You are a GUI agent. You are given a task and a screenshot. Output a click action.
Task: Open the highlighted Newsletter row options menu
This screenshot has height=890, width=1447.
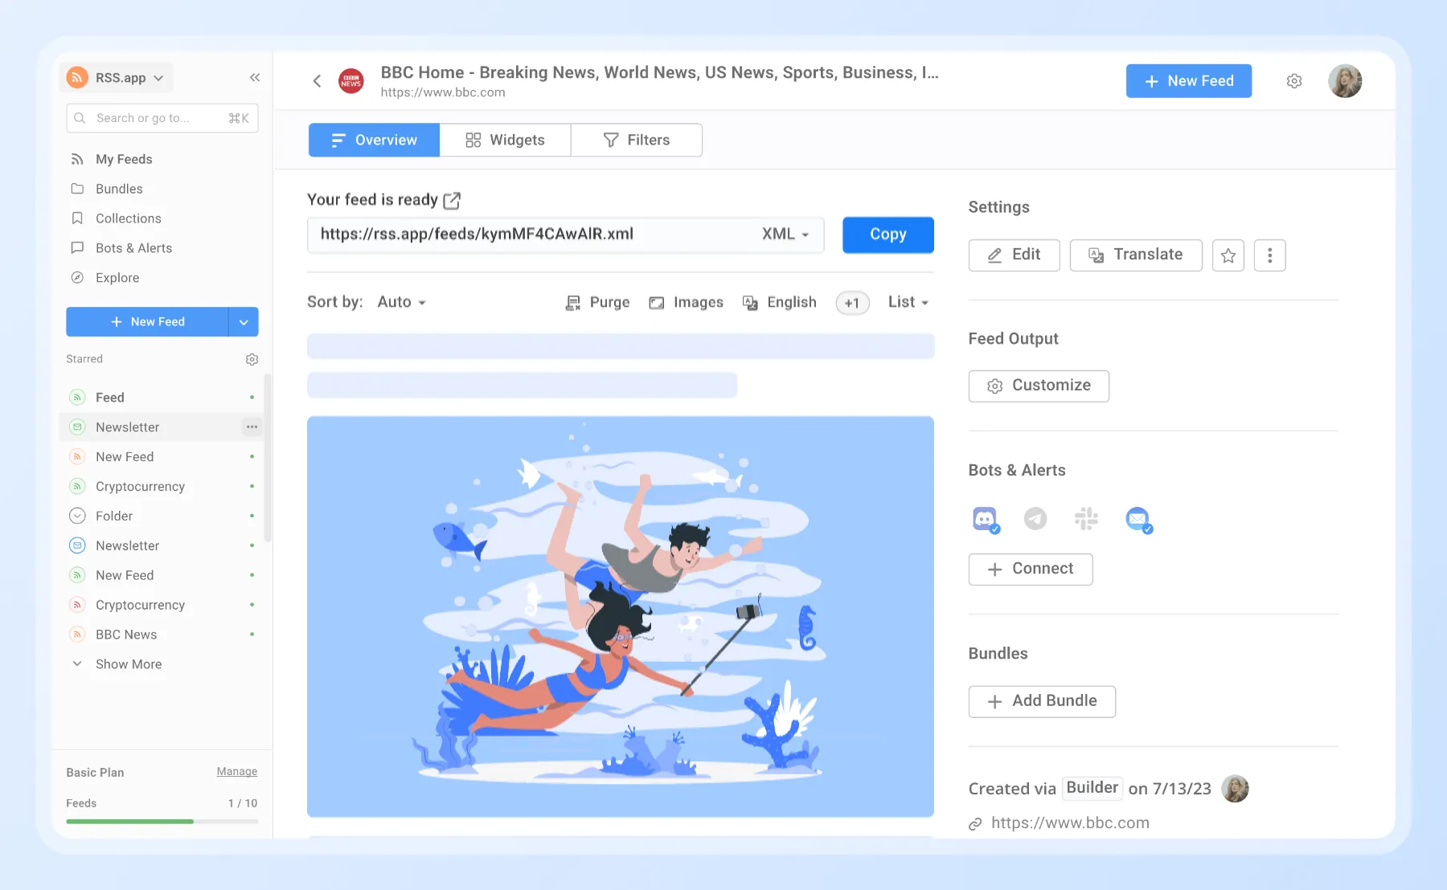coord(252,427)
